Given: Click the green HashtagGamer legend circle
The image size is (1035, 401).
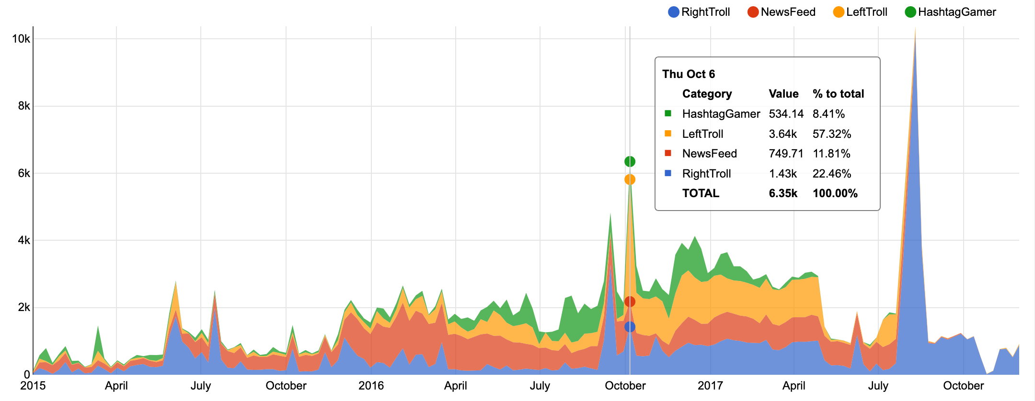Looking at the screenshot, I should point(910,12).
